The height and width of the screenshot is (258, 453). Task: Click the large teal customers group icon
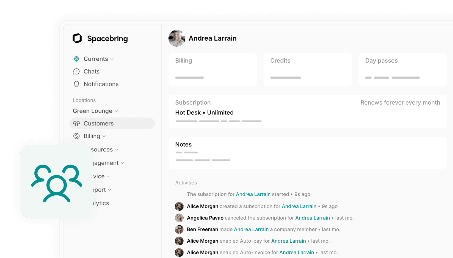[57, 183]
